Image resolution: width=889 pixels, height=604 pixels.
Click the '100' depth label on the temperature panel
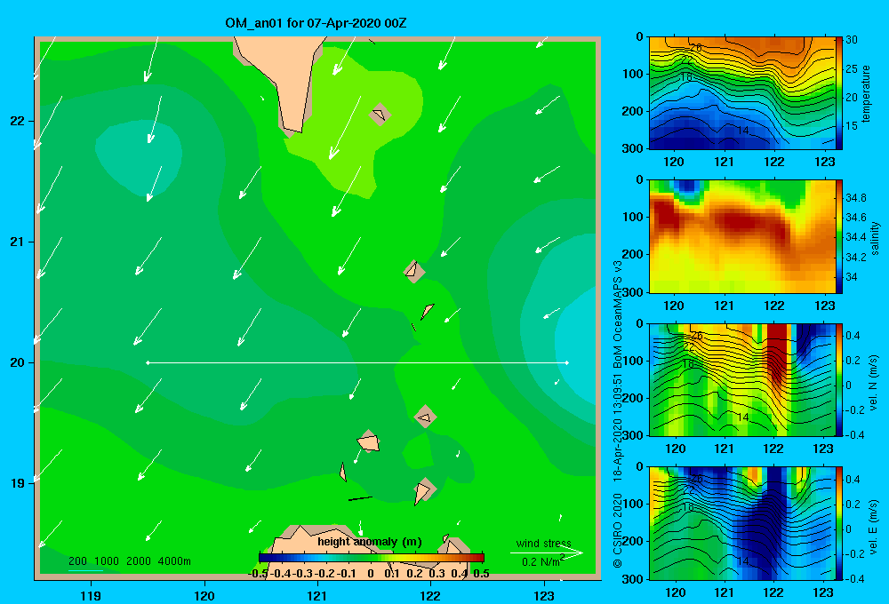pyautogui.click(x=632, y=74)
